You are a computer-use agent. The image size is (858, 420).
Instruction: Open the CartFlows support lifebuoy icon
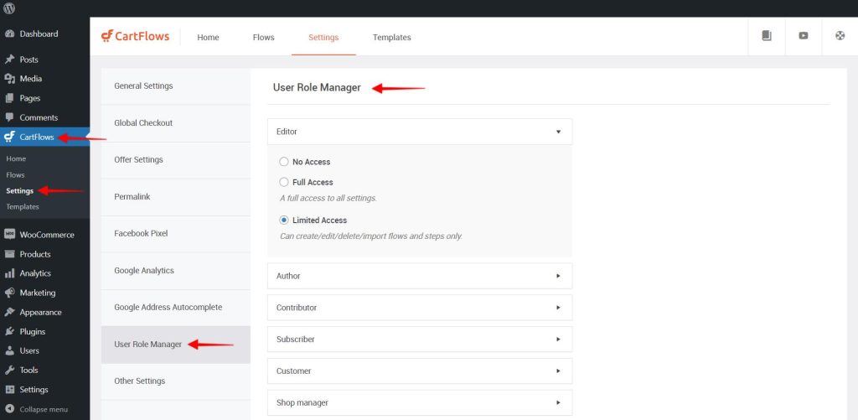[840, 36]
